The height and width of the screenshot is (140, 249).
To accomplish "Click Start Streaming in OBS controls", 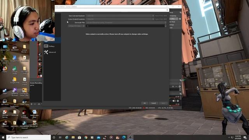I will (175, 16).
